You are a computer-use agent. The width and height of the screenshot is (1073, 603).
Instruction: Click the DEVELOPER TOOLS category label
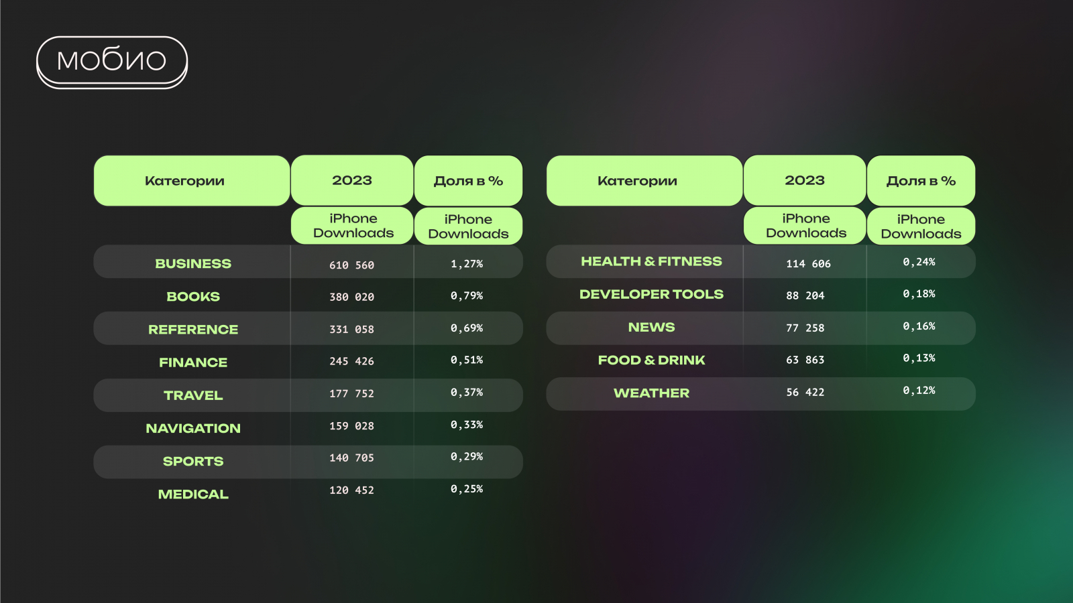651,294
